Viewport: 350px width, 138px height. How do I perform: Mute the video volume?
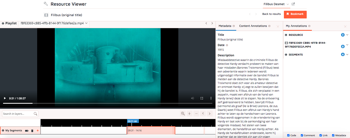(192, 98)
